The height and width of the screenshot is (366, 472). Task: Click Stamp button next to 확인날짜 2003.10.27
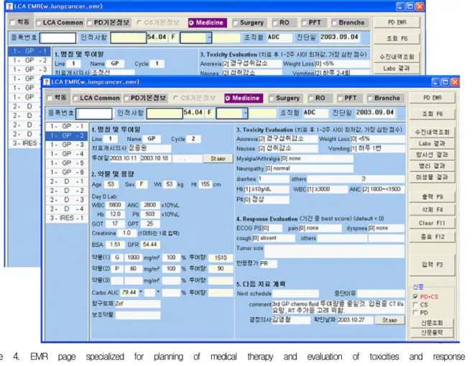click(x=389, y=320)
